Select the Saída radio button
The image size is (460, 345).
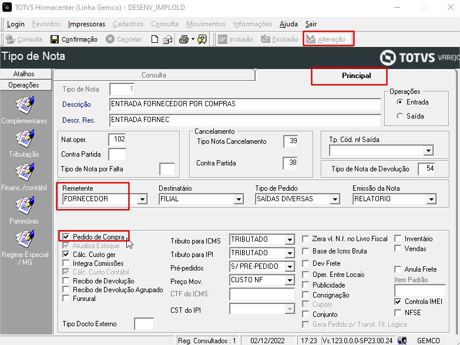(399, 116)
